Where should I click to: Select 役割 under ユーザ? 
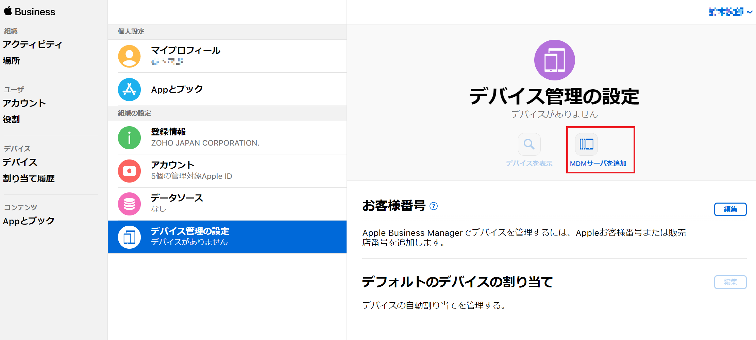[x=11, y=119]
